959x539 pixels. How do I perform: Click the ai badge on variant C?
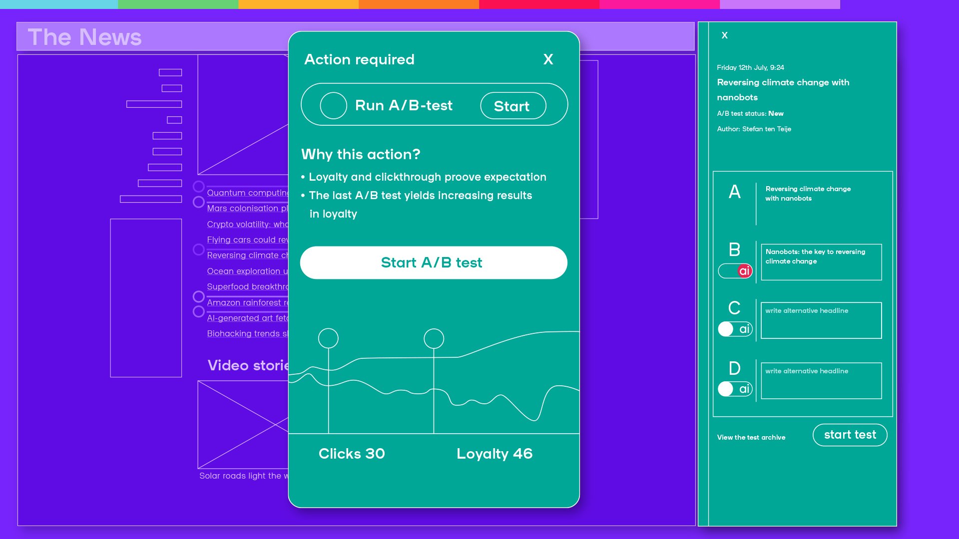click(744, 329)
